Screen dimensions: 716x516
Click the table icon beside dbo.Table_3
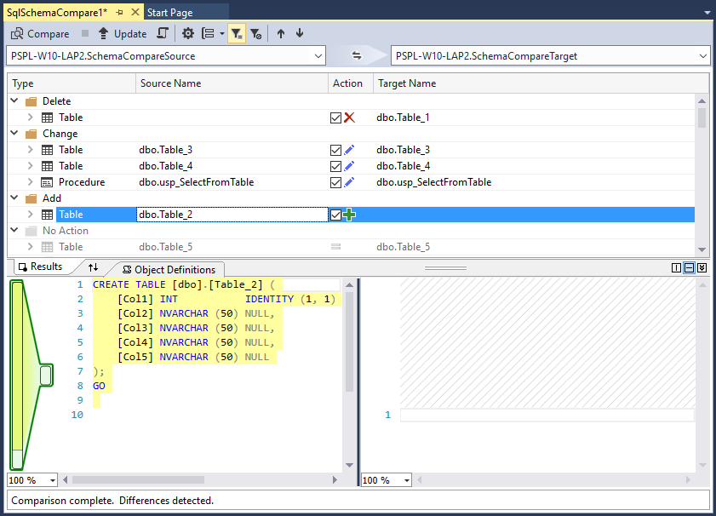pyautogui.click(x=47, y=150)
